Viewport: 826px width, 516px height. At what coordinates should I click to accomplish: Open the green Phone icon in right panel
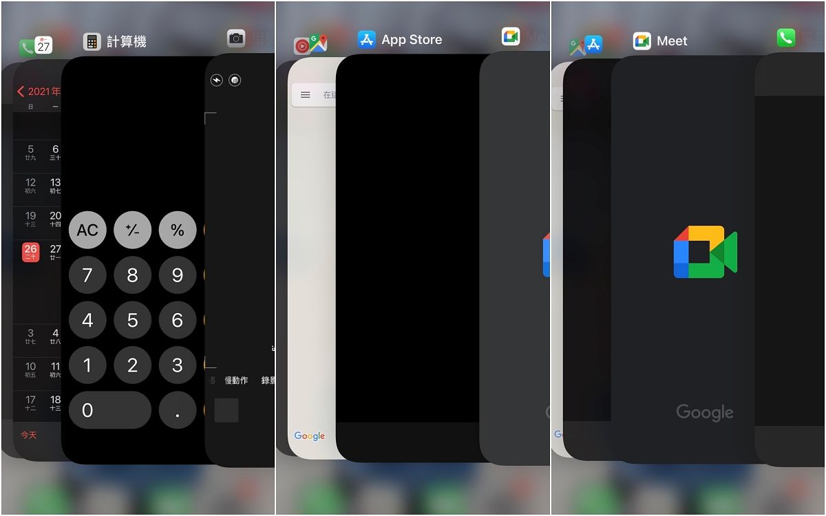pyautogui.click(x=785, y=38)
